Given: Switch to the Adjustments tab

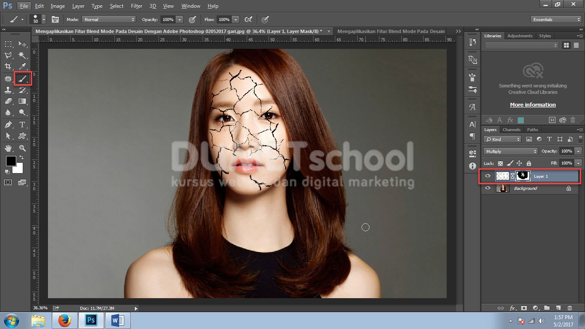Looking at the screenshot, I should (520, 36).
